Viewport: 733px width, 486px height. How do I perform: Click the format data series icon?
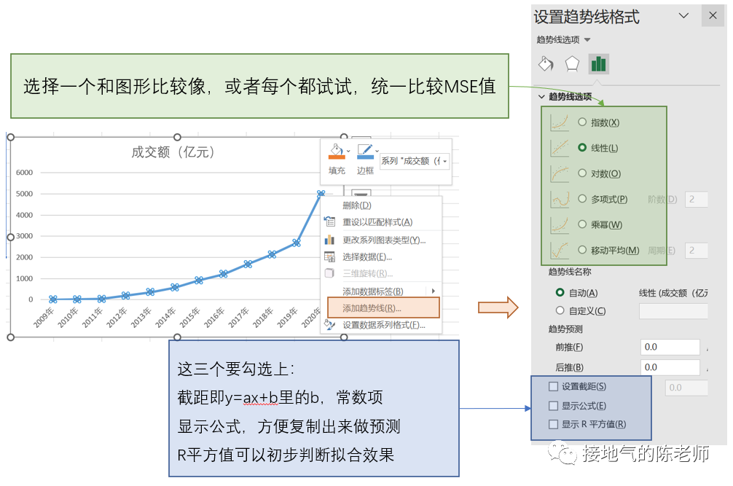pos(329,325)
